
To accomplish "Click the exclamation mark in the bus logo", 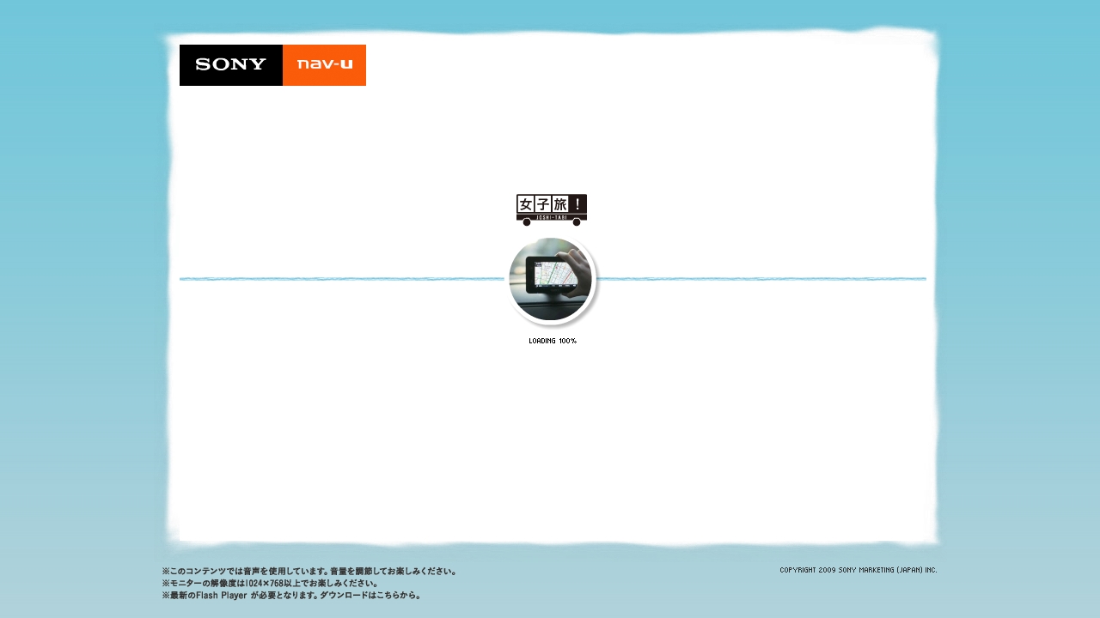I will pyautogui.click(x=579, y=204).
